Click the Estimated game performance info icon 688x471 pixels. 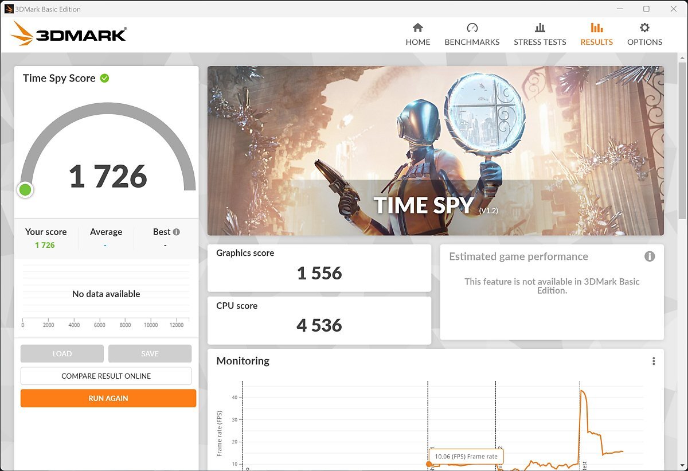point(650,256)
